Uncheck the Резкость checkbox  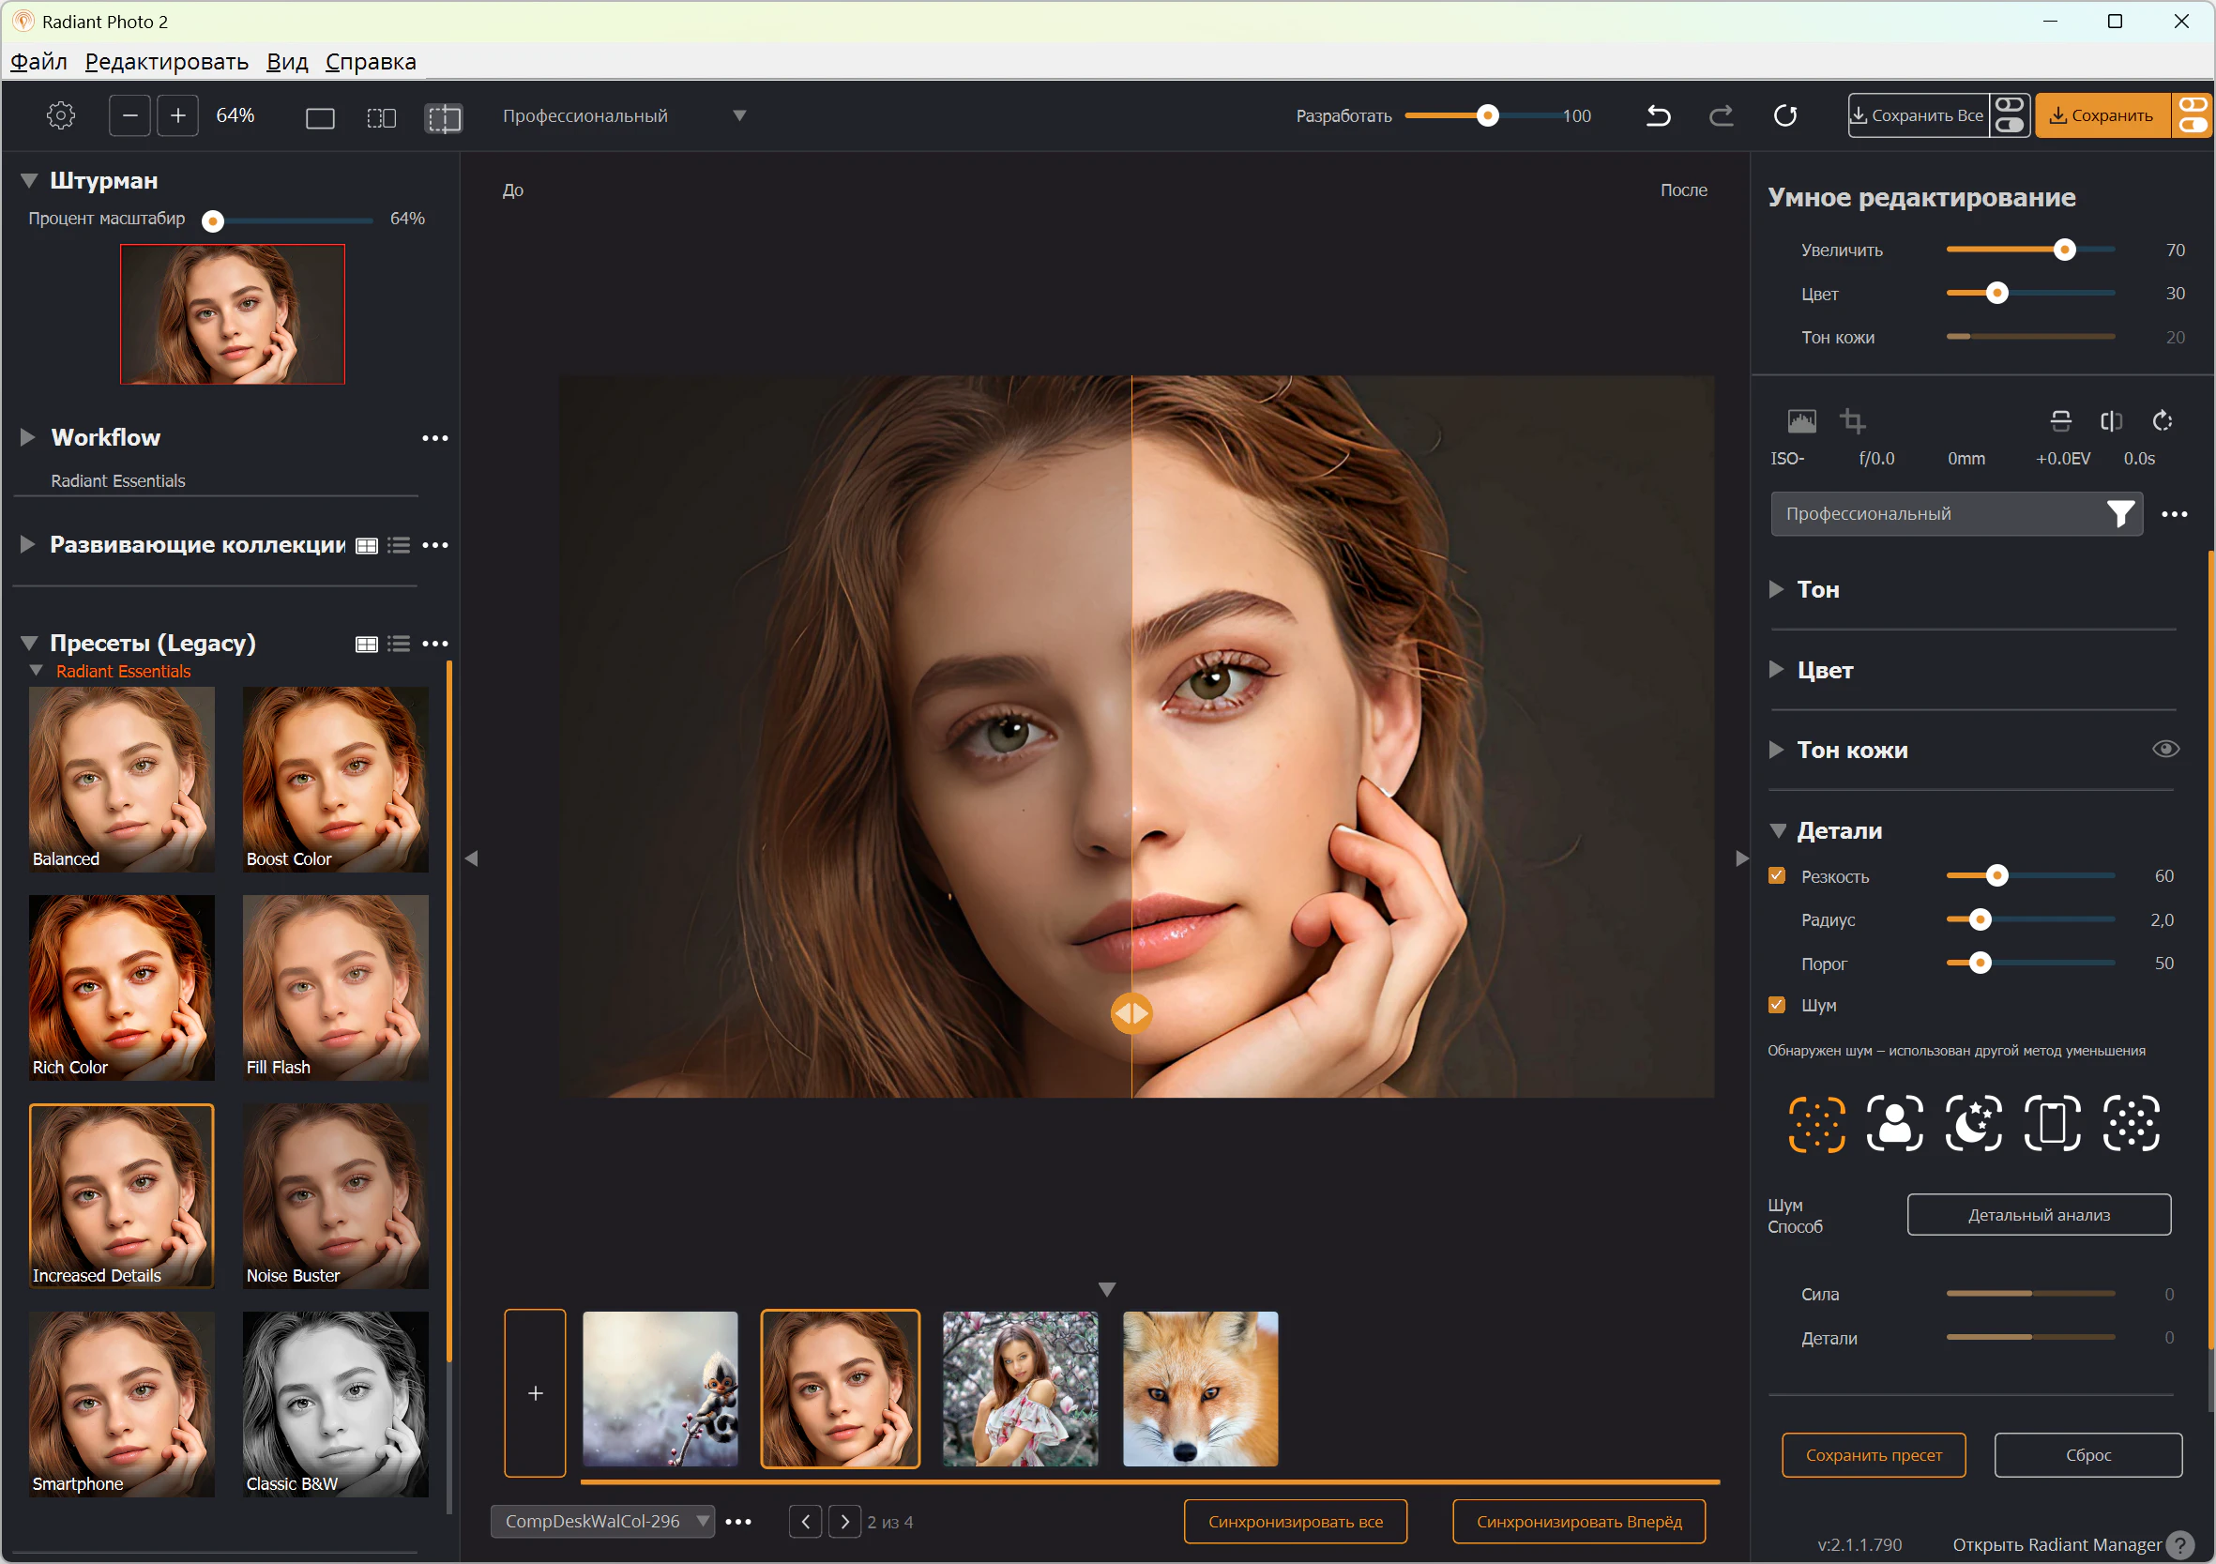[x=1777, y=875]
